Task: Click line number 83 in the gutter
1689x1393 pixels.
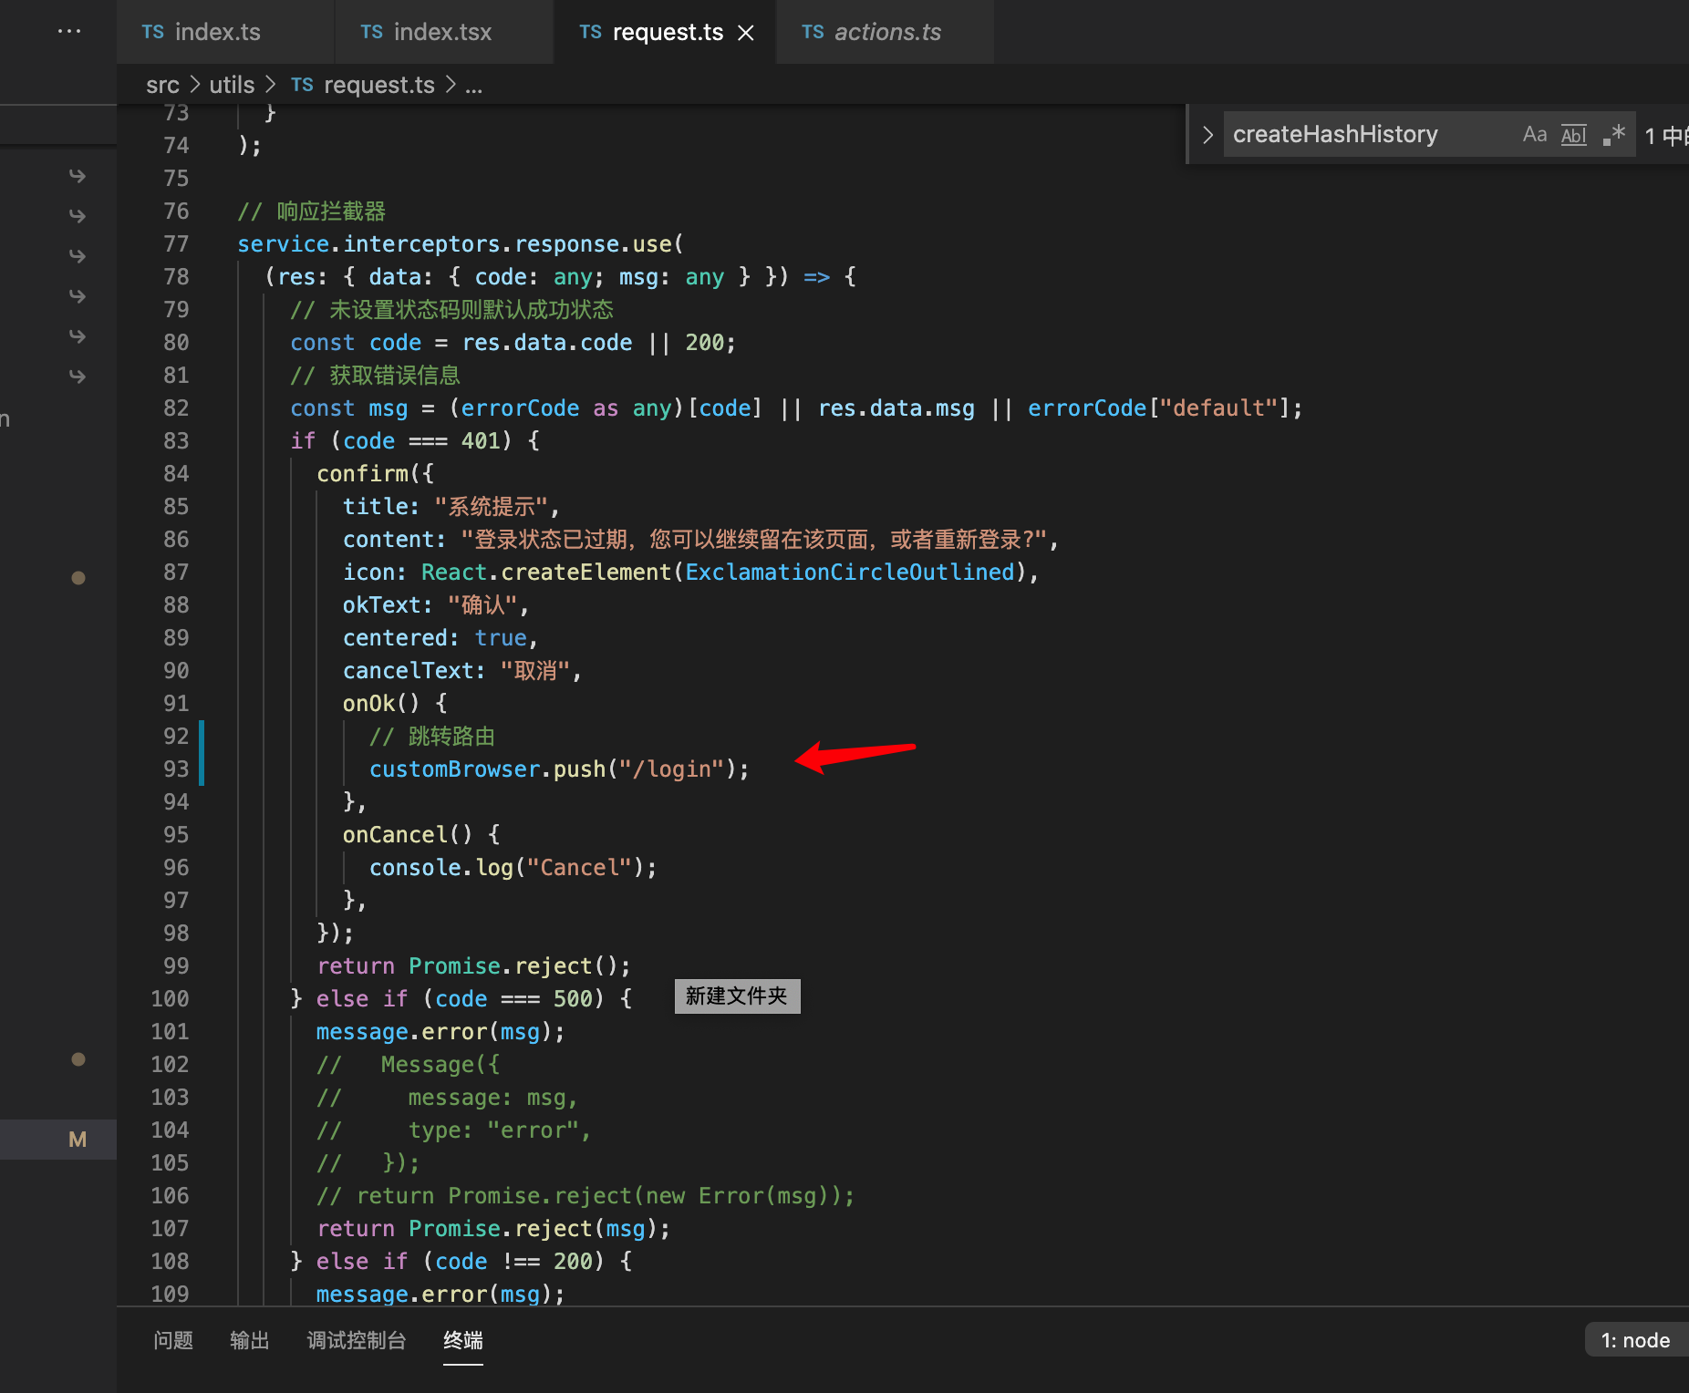Action: click(176, 440)
